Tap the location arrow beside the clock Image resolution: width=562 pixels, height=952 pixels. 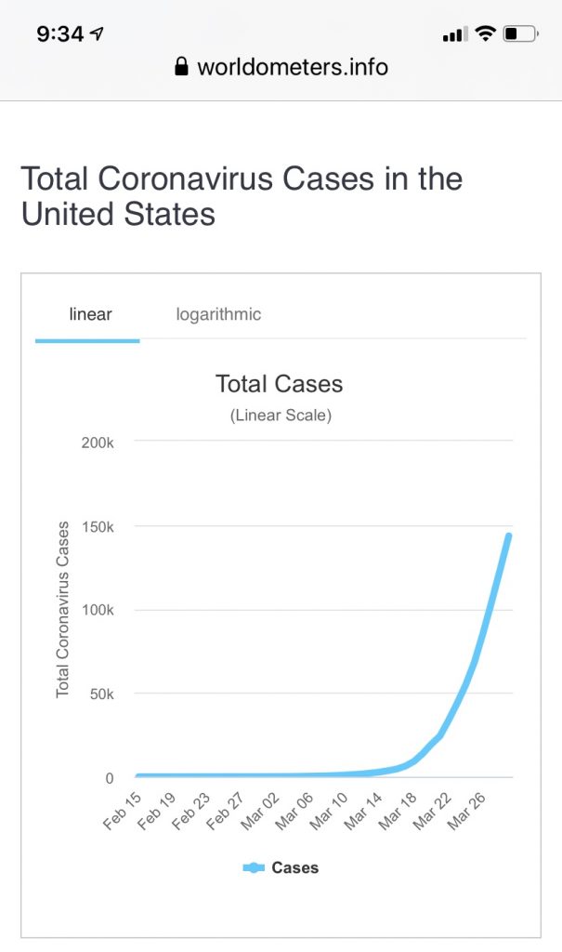tap(98, 34)
